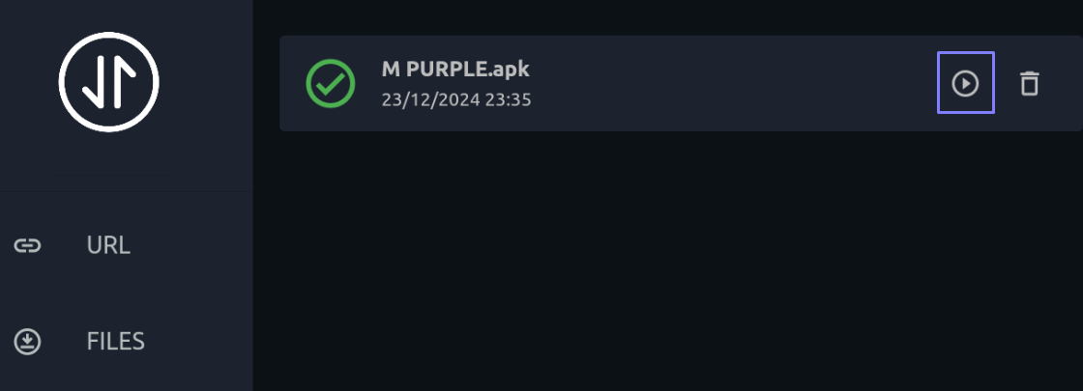Click the 23/12/2024 23:35 timestamp
This screenshot has height=391, width=1083.
[x=456, y=100]
